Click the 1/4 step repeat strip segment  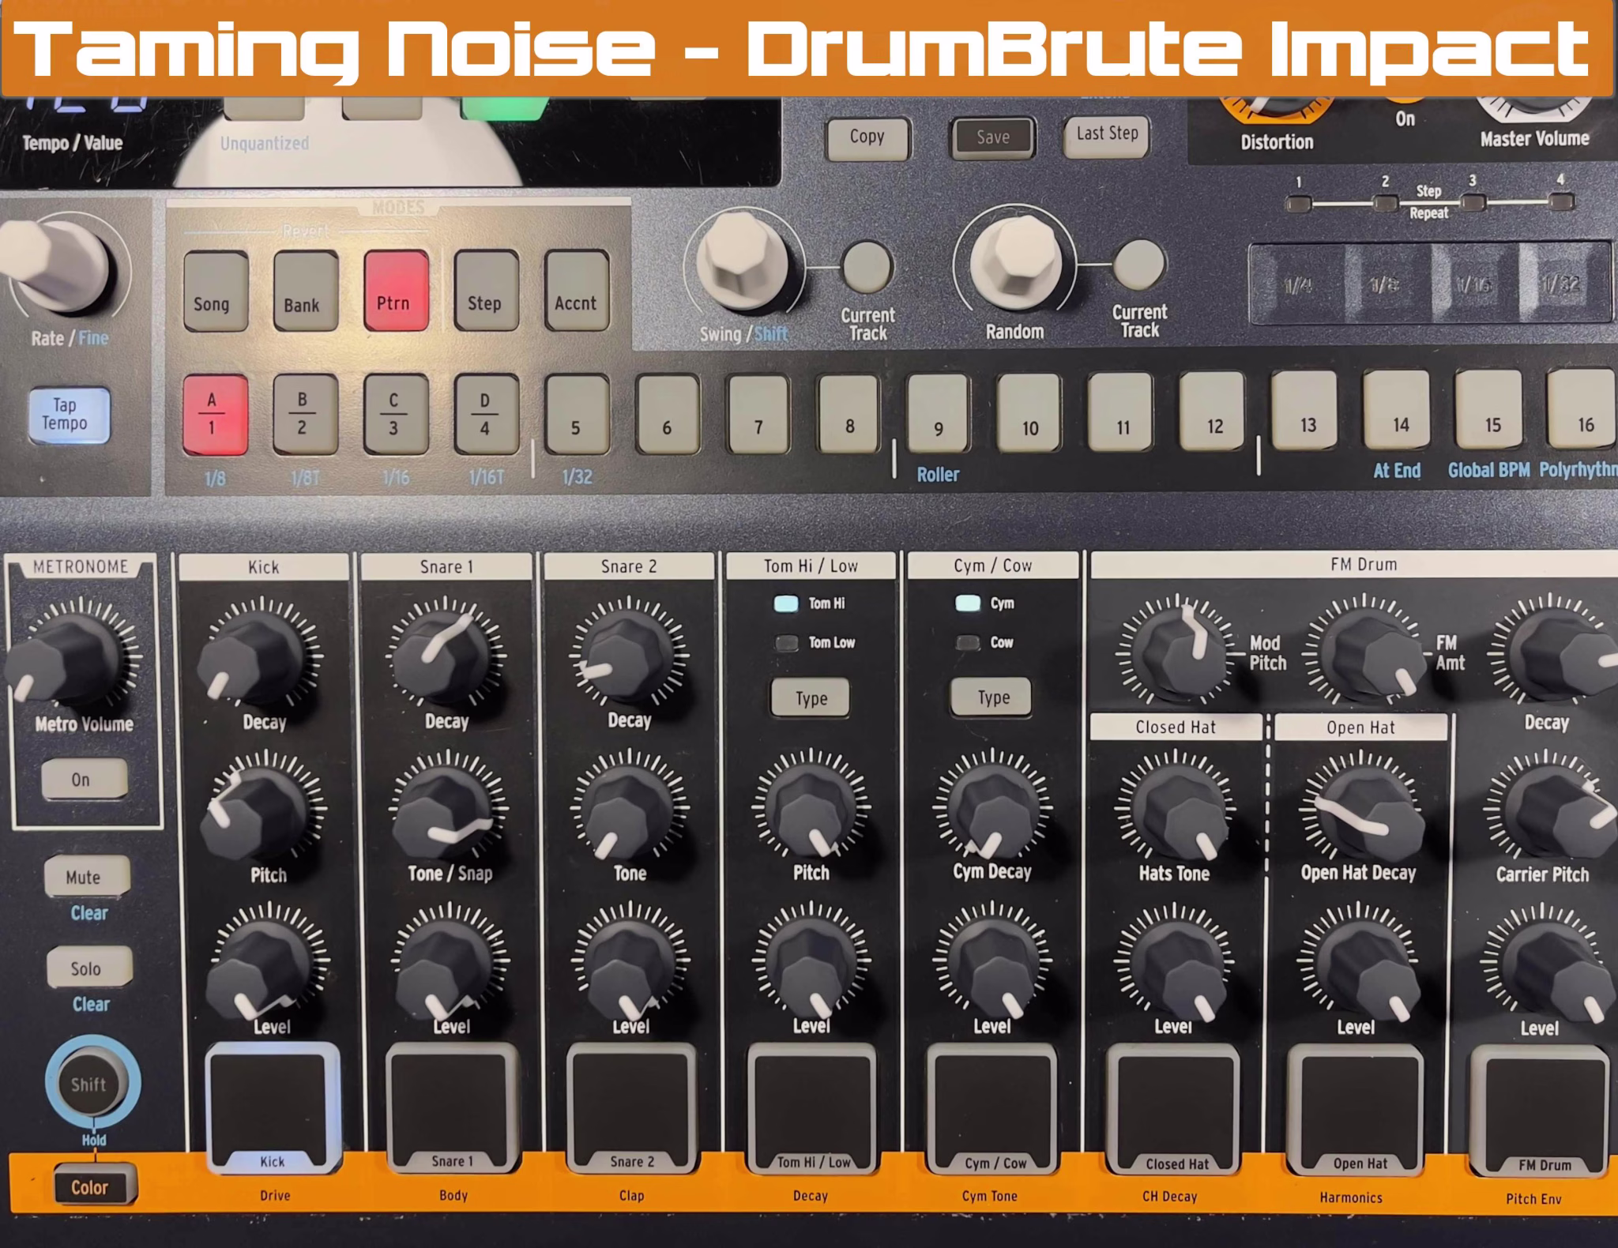1298,284
